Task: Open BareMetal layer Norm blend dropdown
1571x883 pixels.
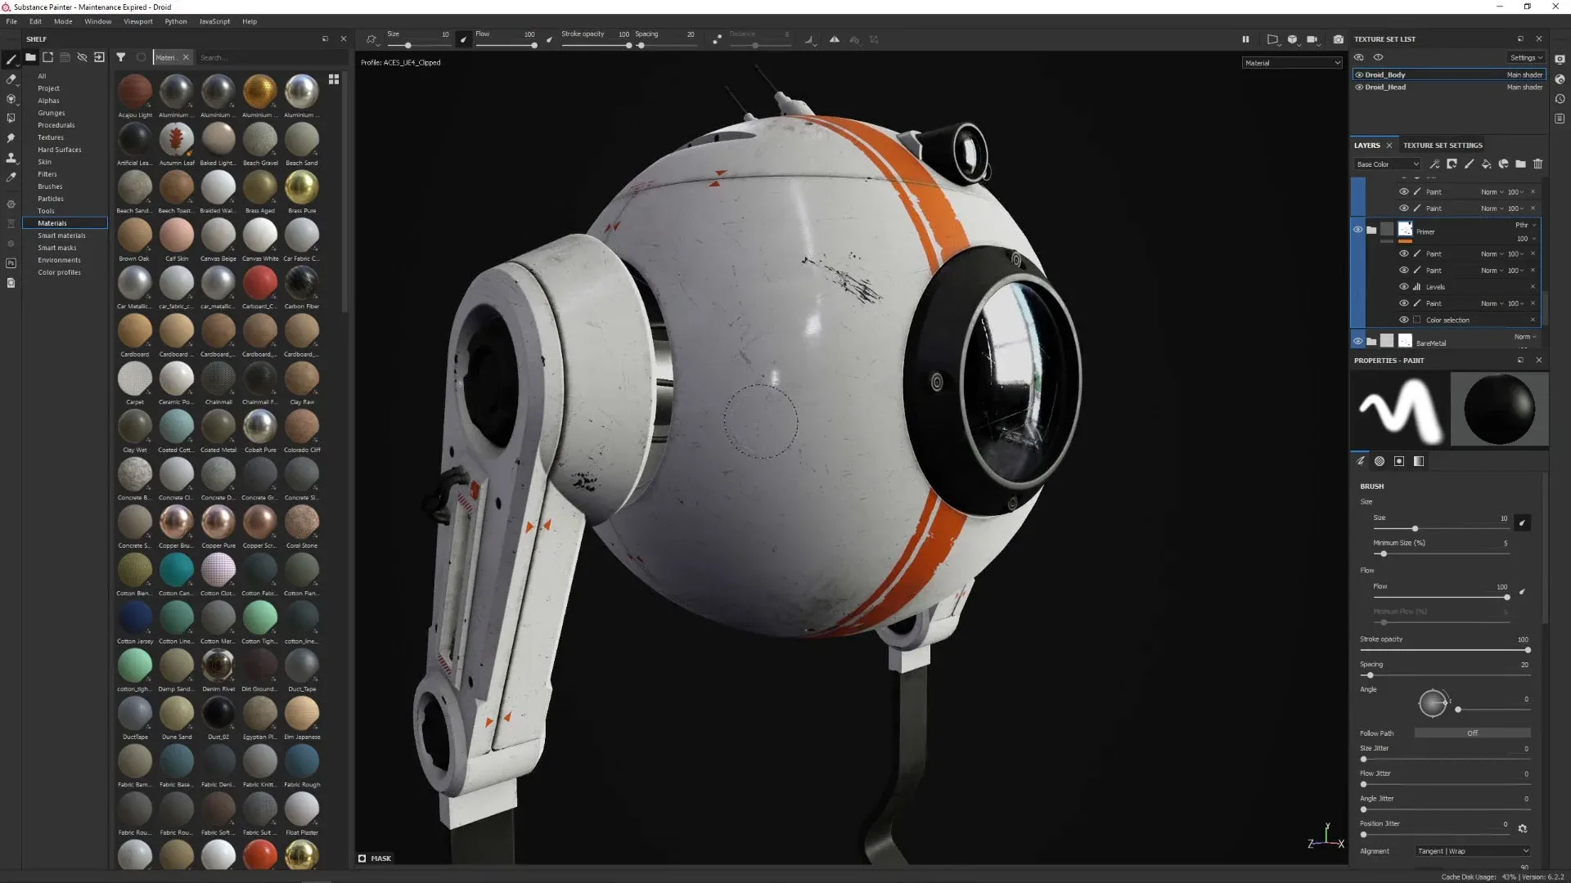Action: 1524,337
